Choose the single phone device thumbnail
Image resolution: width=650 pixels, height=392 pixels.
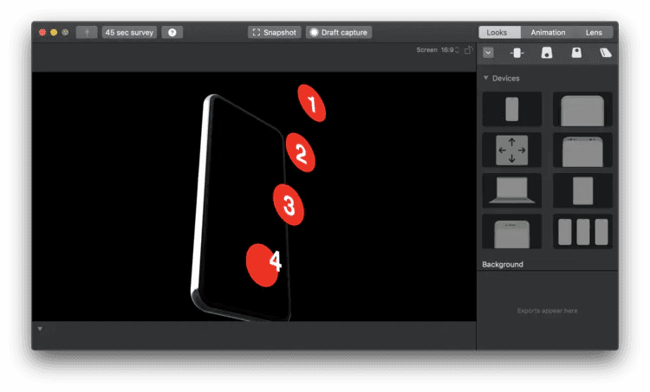[x=511, y=109]
